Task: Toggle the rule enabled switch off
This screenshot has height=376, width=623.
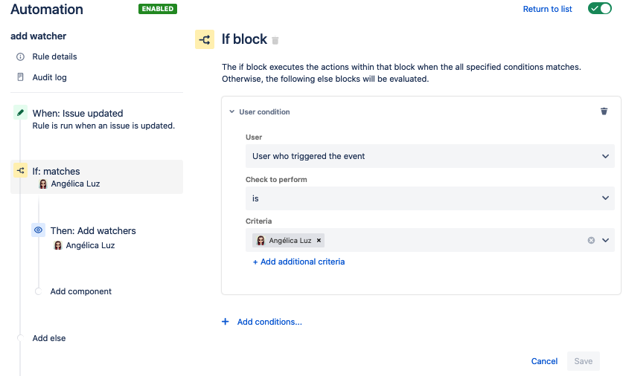Action: (600, 9)
